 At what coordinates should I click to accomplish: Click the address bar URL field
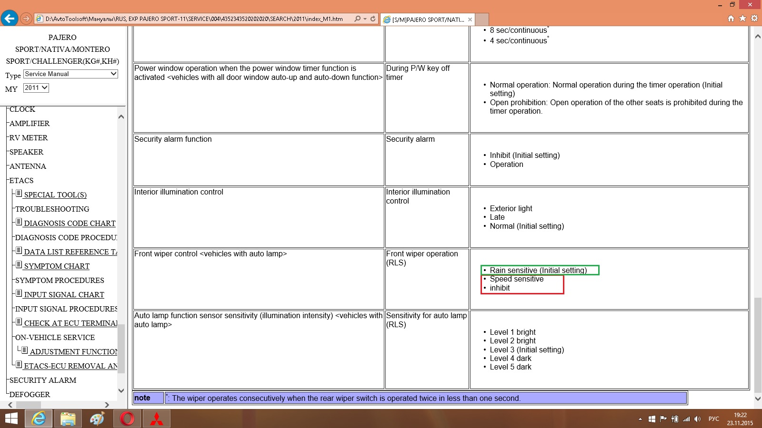[195, 19]
